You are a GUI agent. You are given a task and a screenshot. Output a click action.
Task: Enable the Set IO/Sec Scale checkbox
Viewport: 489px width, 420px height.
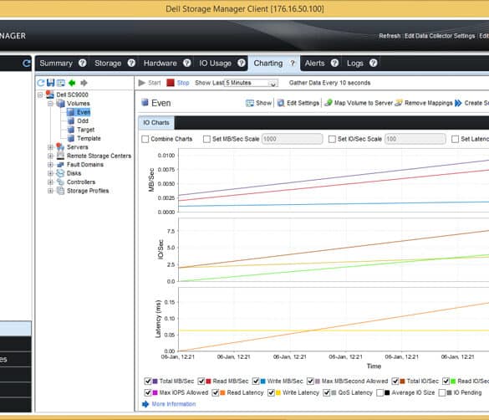[332, 139]
